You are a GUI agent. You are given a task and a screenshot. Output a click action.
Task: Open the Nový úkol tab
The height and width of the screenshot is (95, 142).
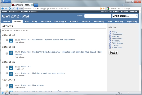(46, 21)
